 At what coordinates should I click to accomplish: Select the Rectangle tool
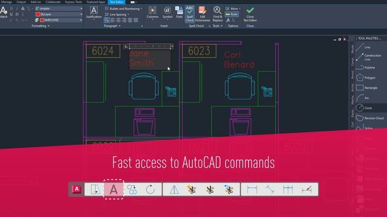(367, 88)
